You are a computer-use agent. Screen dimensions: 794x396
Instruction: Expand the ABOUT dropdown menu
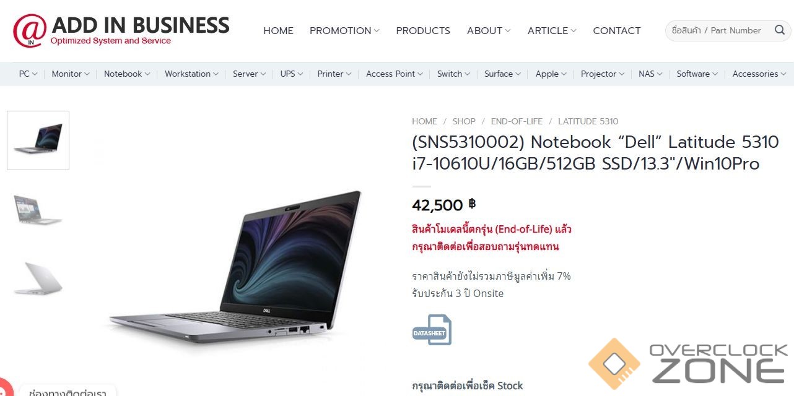click(489, 30)
